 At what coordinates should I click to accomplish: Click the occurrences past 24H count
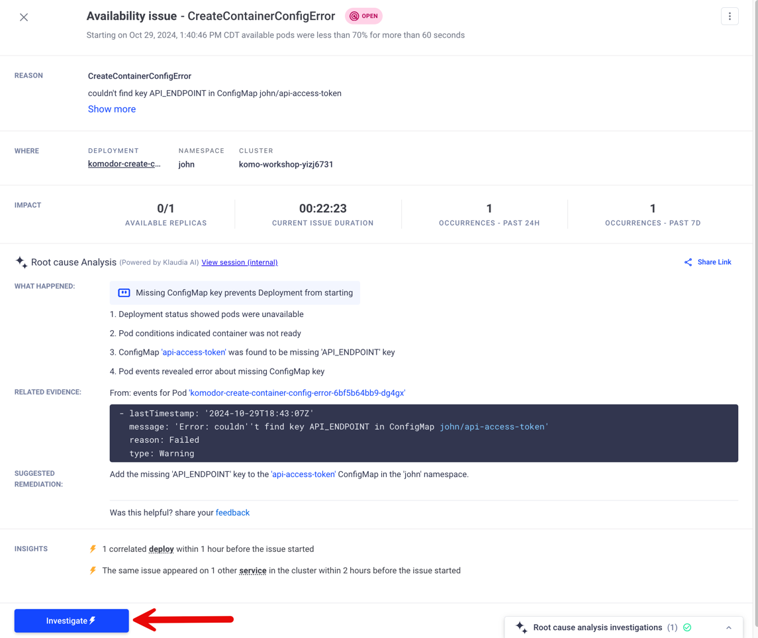pos(489,208)
